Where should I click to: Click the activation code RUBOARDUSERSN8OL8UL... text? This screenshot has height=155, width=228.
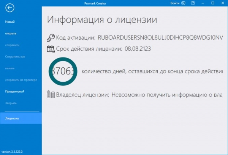tap(160, 38)
